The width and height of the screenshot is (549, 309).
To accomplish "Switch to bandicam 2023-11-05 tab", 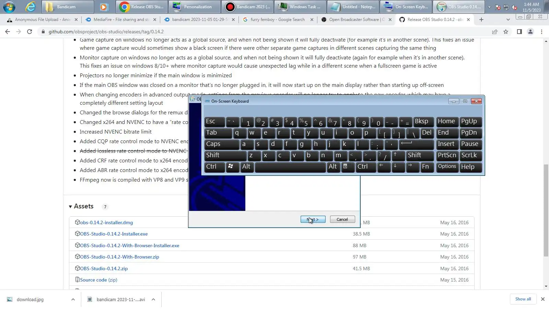I will click(199, 20).
